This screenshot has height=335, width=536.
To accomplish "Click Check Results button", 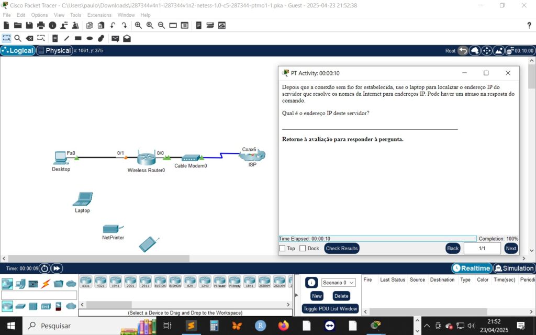I will click(x=341, y=249).
